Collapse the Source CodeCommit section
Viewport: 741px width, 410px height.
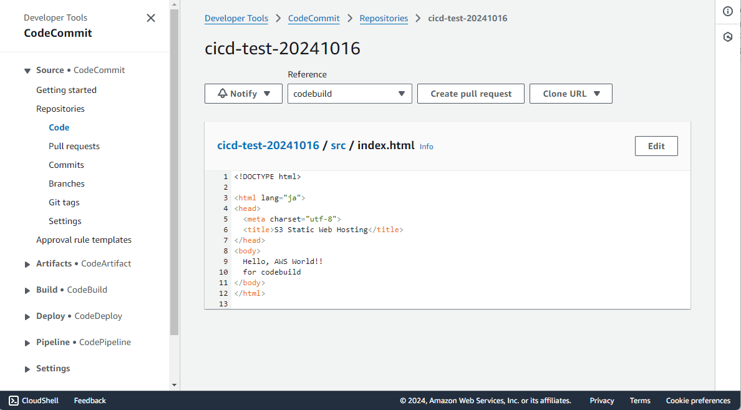27,71
